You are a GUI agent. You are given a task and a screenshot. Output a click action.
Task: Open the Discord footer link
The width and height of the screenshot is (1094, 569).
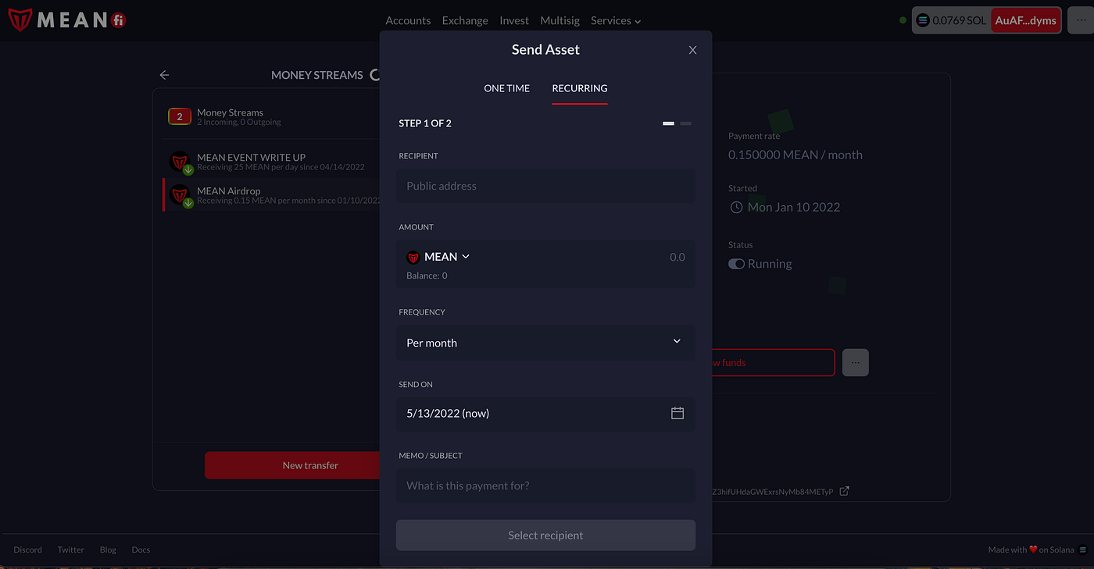[27, 549]
